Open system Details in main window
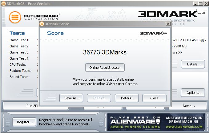Screen dimensions: 209x133 (x=193, y=64)
